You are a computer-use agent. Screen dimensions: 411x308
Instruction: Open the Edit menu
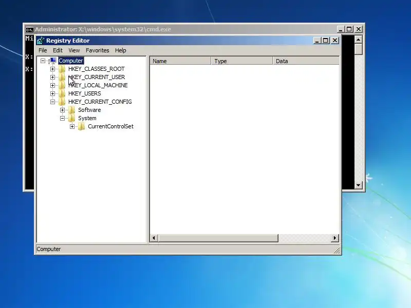click(x=58, y=50)
